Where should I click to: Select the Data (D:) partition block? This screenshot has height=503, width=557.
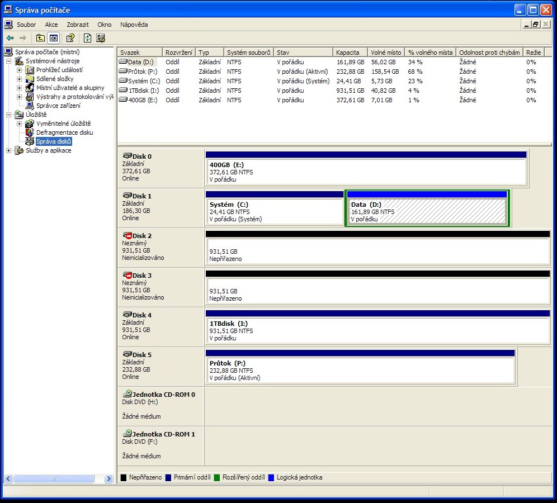tap(427, 212)
